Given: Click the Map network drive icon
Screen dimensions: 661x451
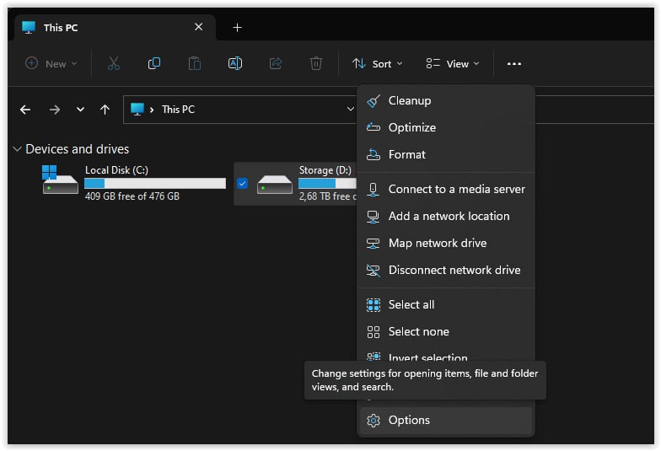Looking at the screenshot, I should coord(373,244).
